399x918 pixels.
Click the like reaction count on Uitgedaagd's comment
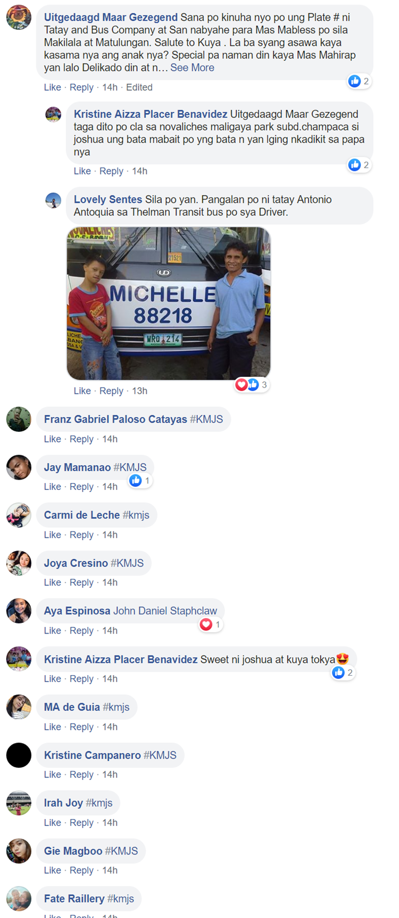pyautogui.click(x=359, y=81)
